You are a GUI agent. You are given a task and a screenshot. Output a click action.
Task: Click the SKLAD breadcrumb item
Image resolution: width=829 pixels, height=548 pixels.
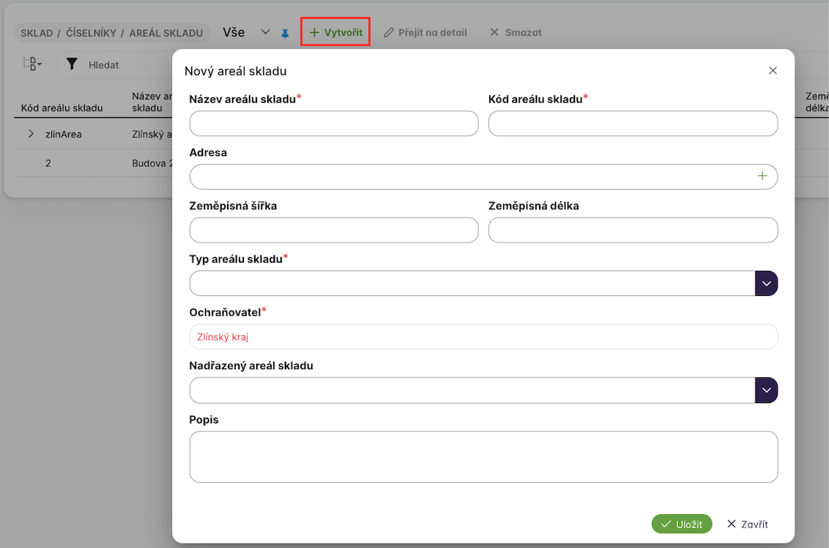pos(37,34)
